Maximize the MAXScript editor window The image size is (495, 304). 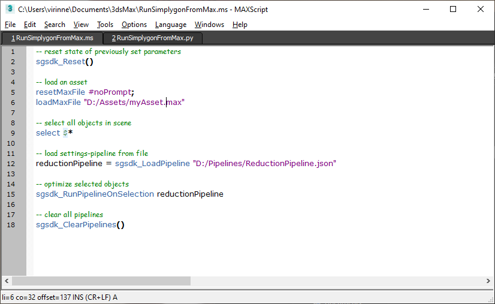pos(453,9)
